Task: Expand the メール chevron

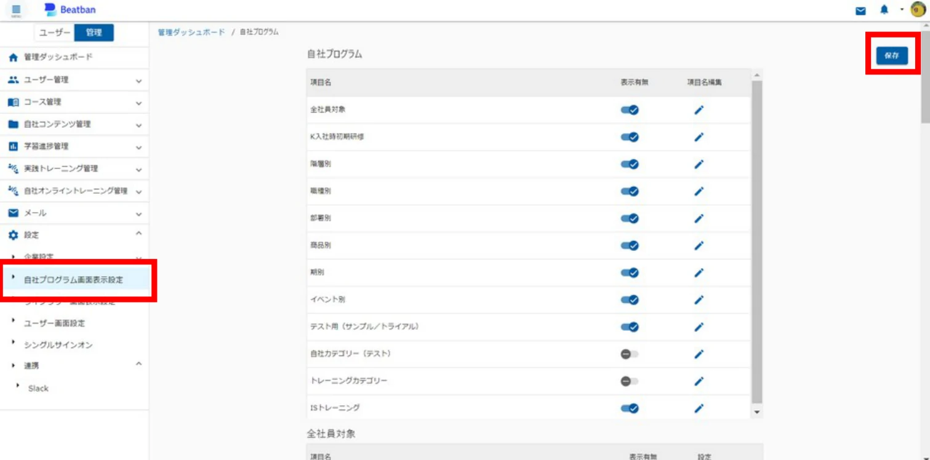Action: (138, 214)
